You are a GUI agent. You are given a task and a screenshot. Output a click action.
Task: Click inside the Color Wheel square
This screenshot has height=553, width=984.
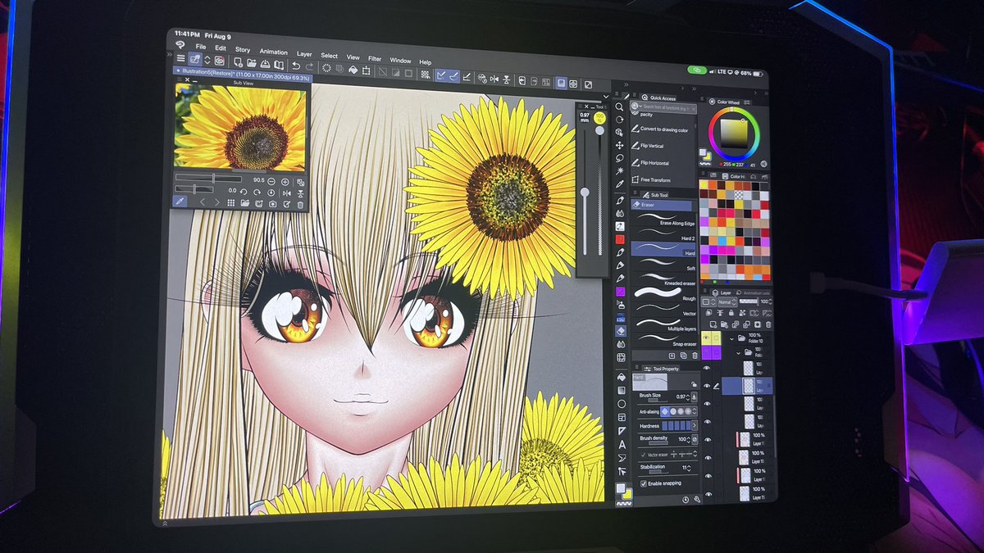pos(734,134)
